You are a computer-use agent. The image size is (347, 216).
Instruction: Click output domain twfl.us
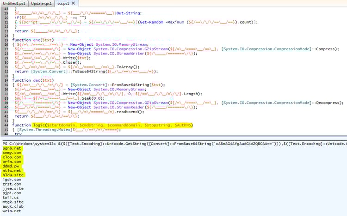[x=11, y=198]
